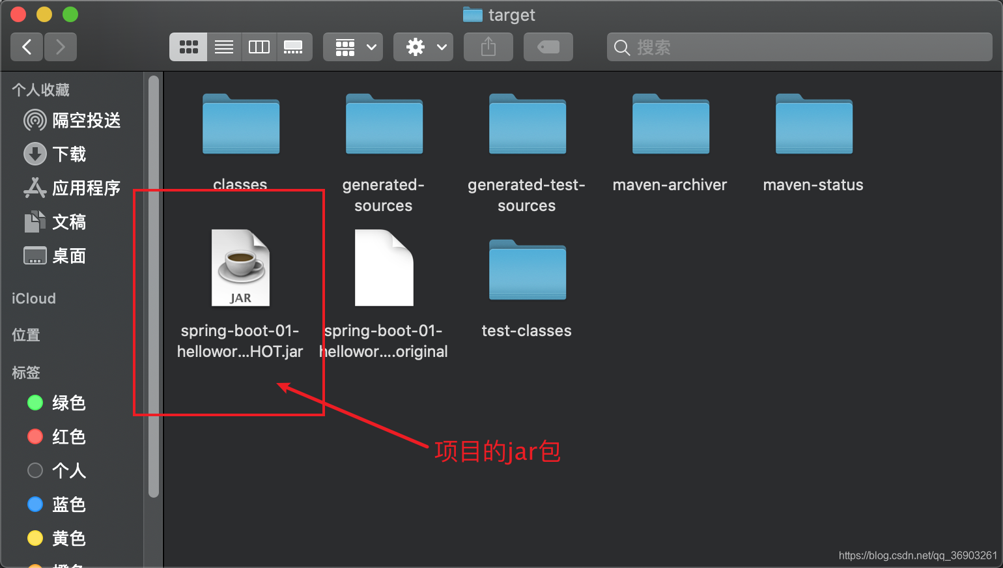Viewport: 1003px width, 568px height.
Task: Focus the 搜索 search field
Action: coord(800,47)
